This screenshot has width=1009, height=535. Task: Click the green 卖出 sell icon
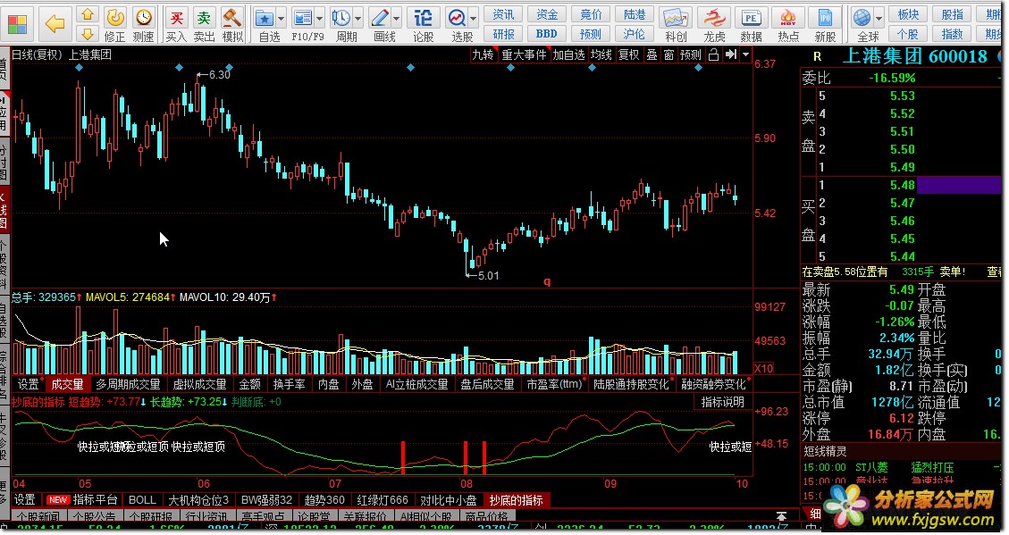[205, 24]
